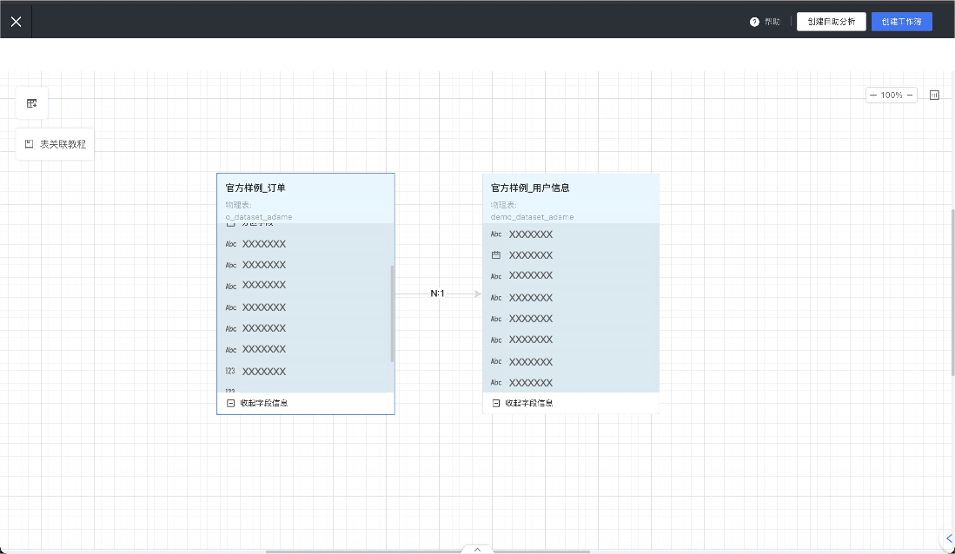Collapse fields via 收起字段信息 in 官方样例_订单
Screen dimensions: 955x554
coord(257,403)
